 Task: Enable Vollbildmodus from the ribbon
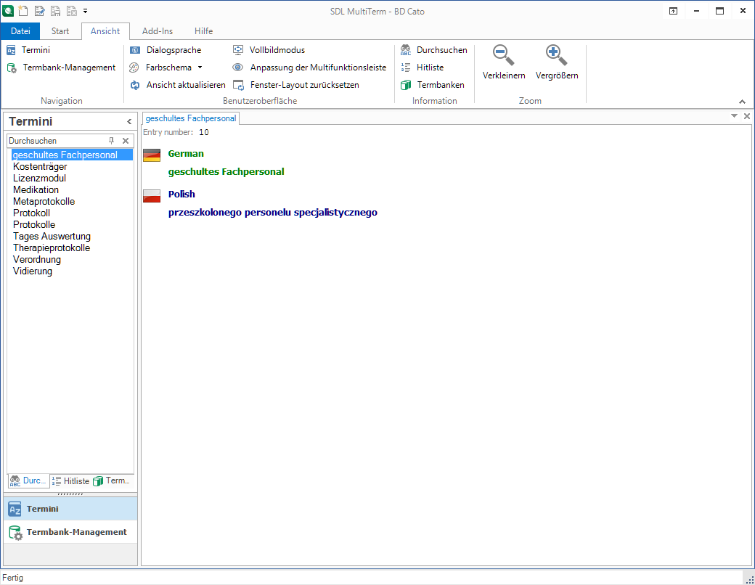pyautogui.click(x=269, y=50)
